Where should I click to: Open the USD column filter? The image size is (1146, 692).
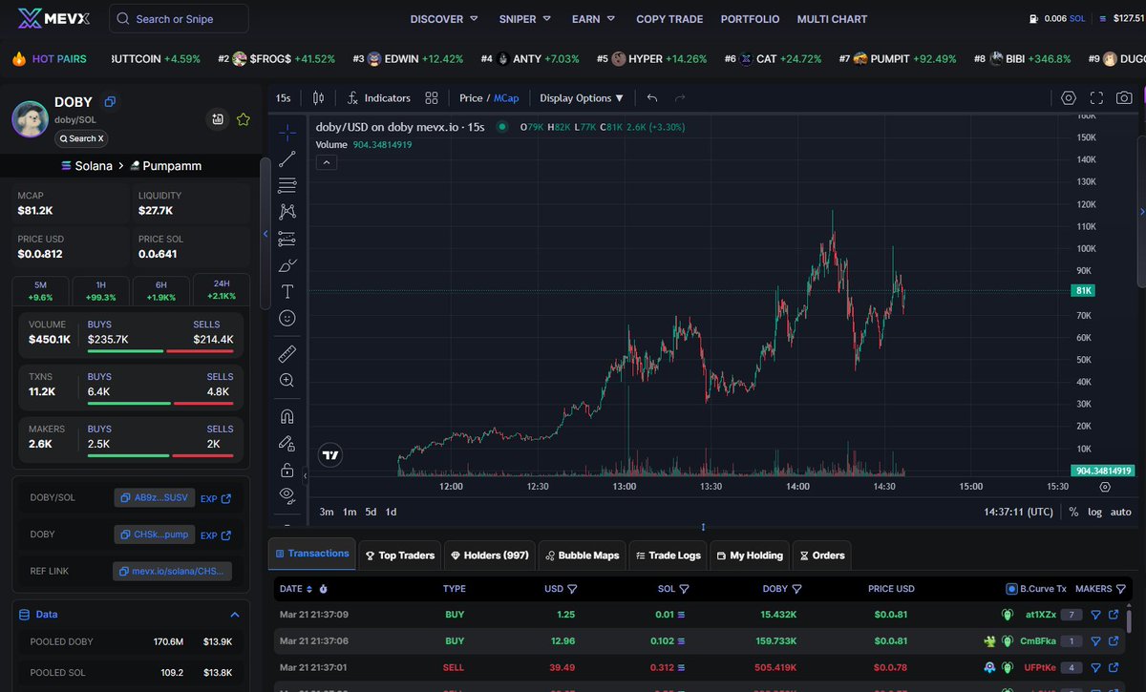572,589
